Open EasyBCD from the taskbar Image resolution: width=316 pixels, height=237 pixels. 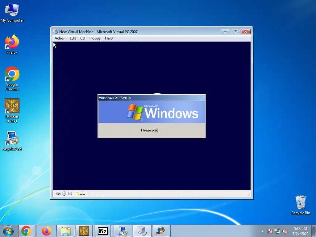[x=123, y=231]
